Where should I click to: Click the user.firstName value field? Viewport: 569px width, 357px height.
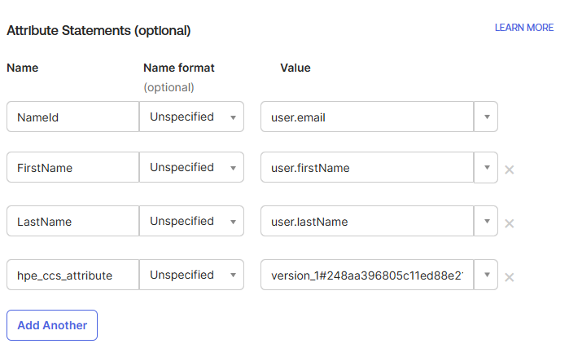click(x=366, y=168)
